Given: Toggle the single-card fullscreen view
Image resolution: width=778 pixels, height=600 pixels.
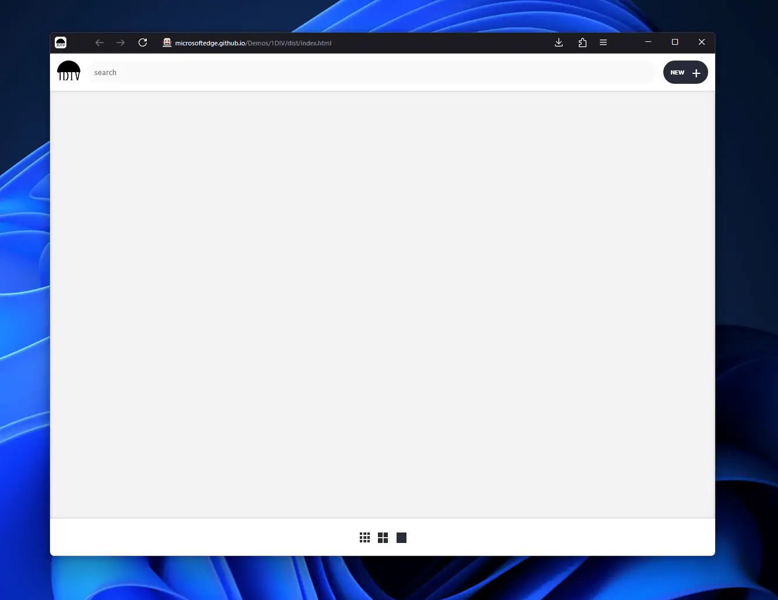Looking at the screenshot, I should (x=401, y=537).
